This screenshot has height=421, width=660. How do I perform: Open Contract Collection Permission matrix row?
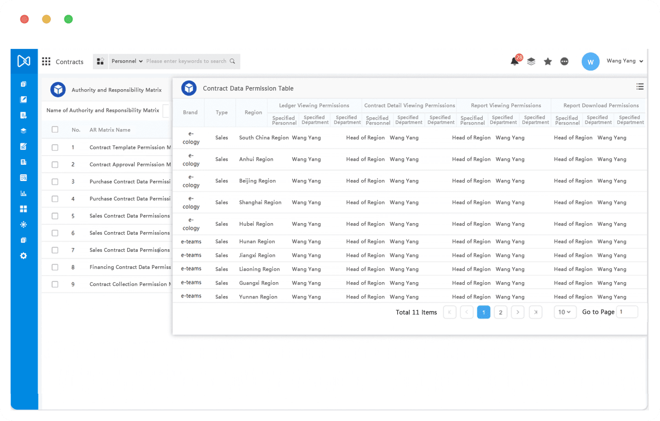coord(107,284)
